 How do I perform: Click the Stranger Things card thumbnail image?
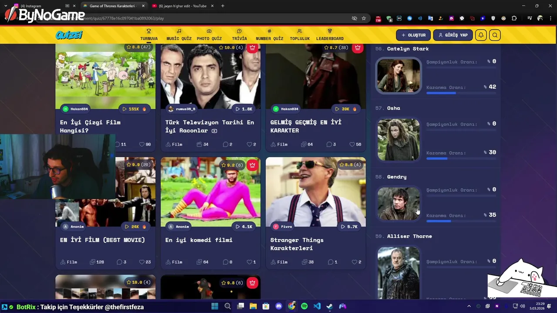pyautogui.click(x=316, y=192)
